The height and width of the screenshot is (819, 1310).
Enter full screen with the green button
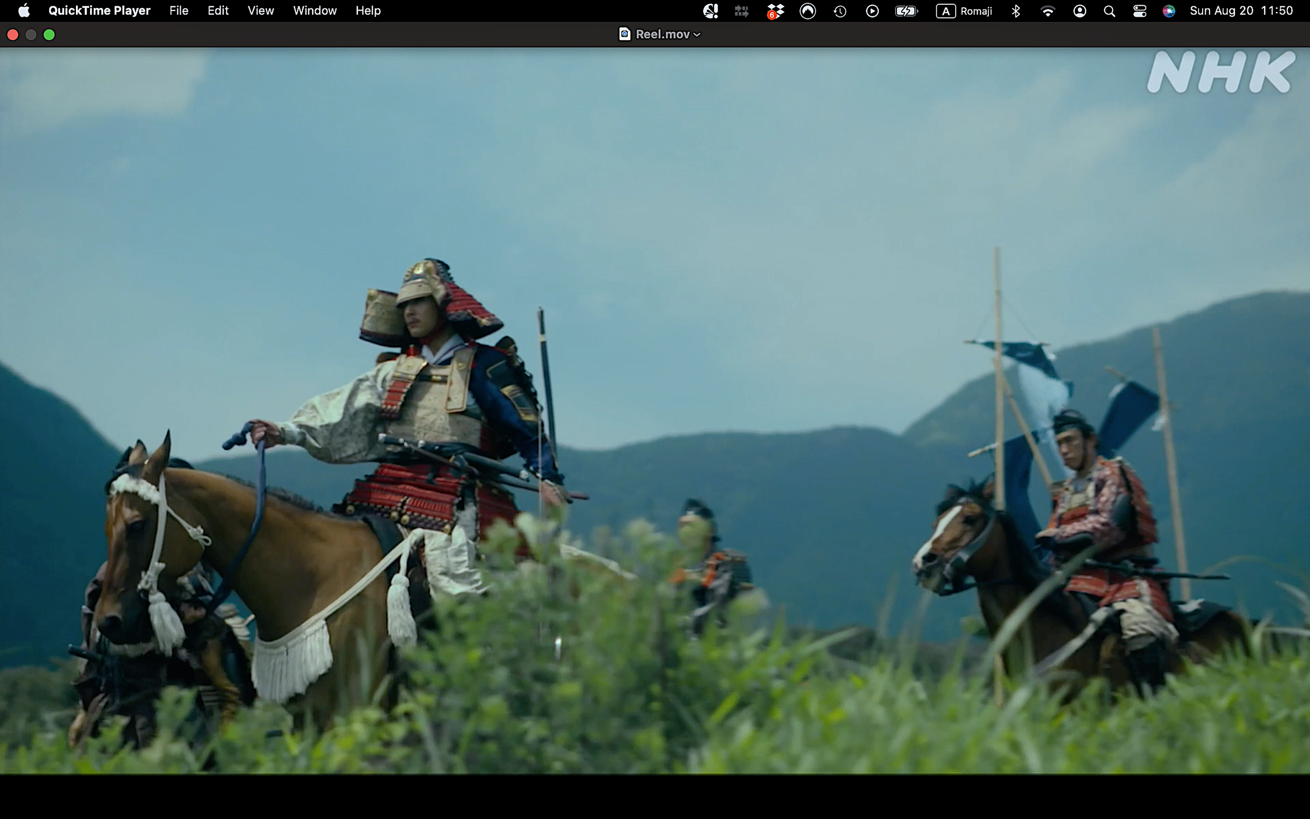(49, 35)
